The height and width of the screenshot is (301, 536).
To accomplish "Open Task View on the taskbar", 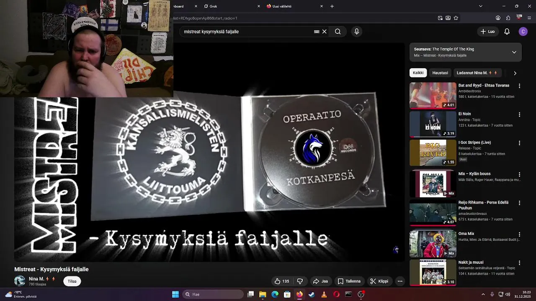I will (x=250, y=294).
